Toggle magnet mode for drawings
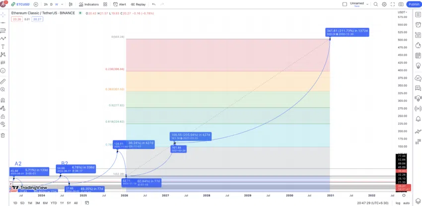 click(x=3, y=100)
